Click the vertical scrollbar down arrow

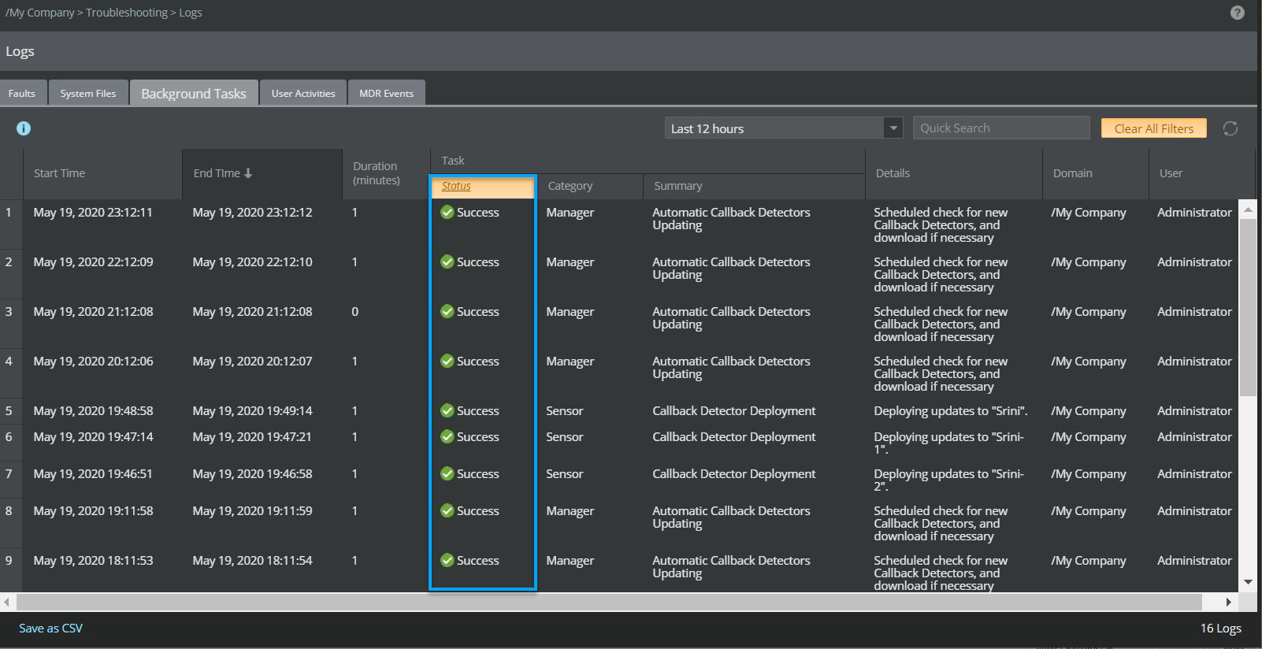(x=1248, y=583)
